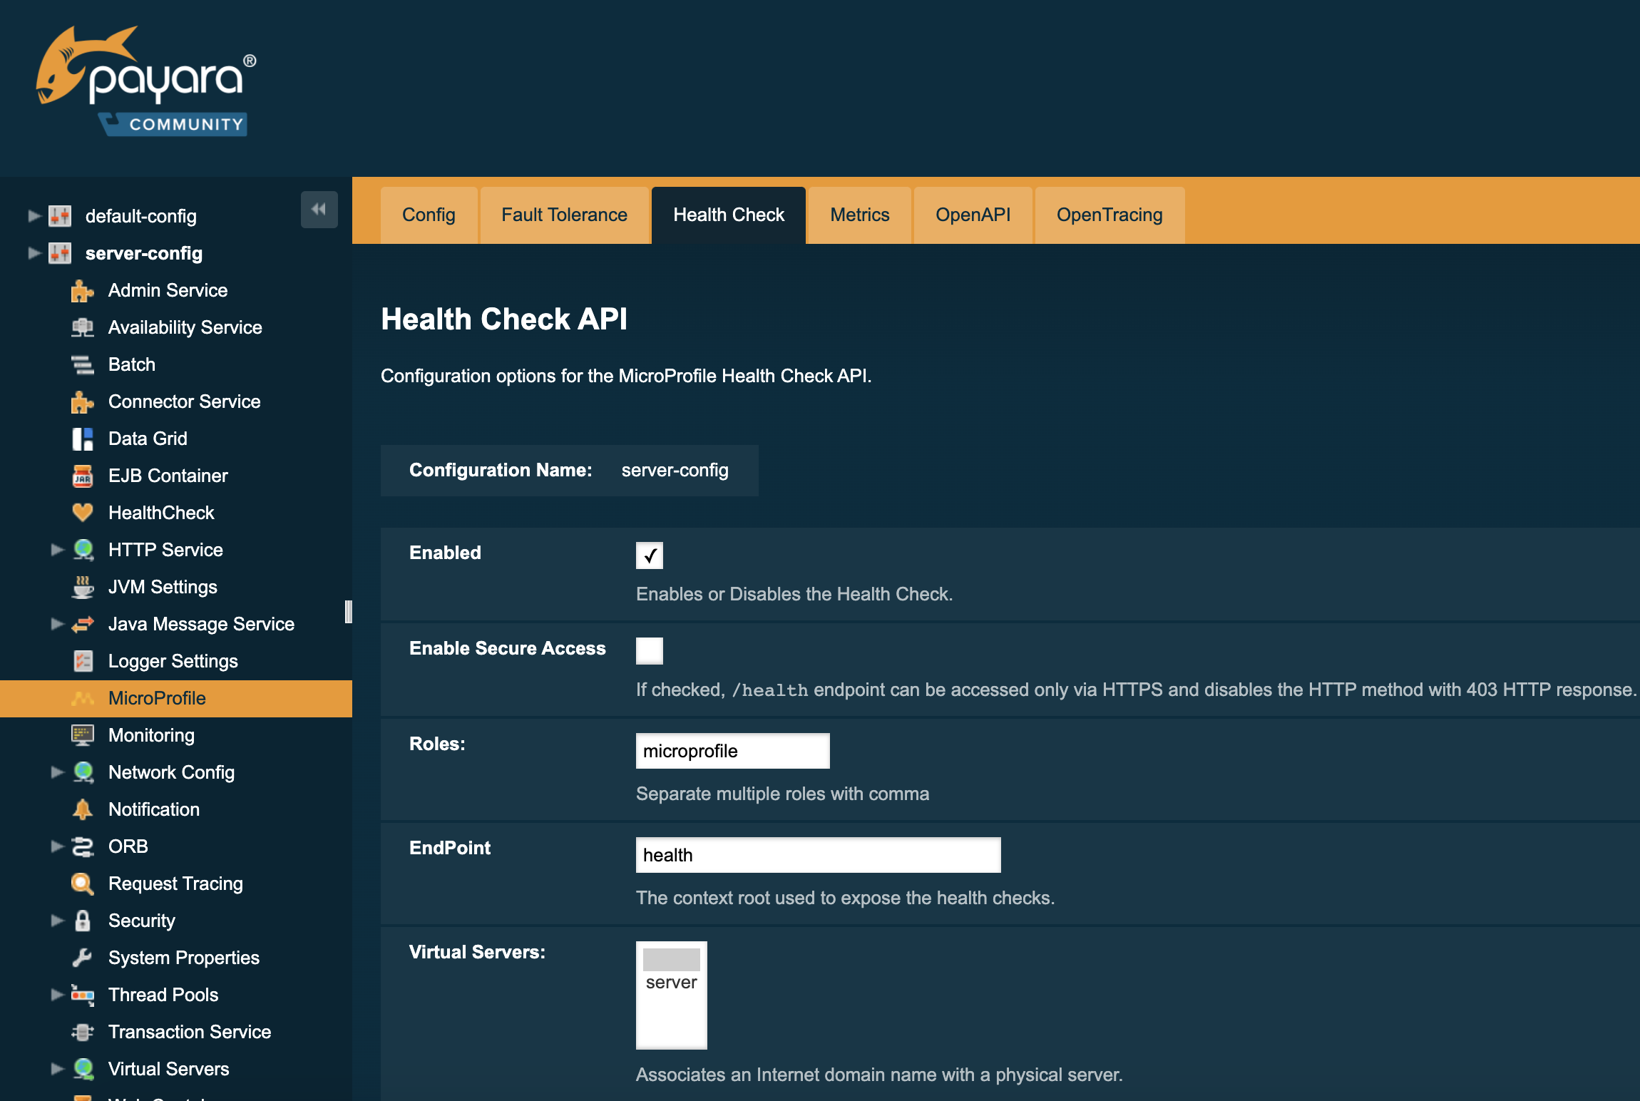Screen dimensions: 1640x1101
Task: Expand the HTTP Service tree node
Action: [x=57, y=550]
